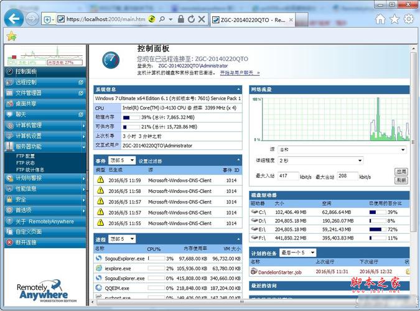Open FTP 状态 submenu item

[x=25, y=163]
